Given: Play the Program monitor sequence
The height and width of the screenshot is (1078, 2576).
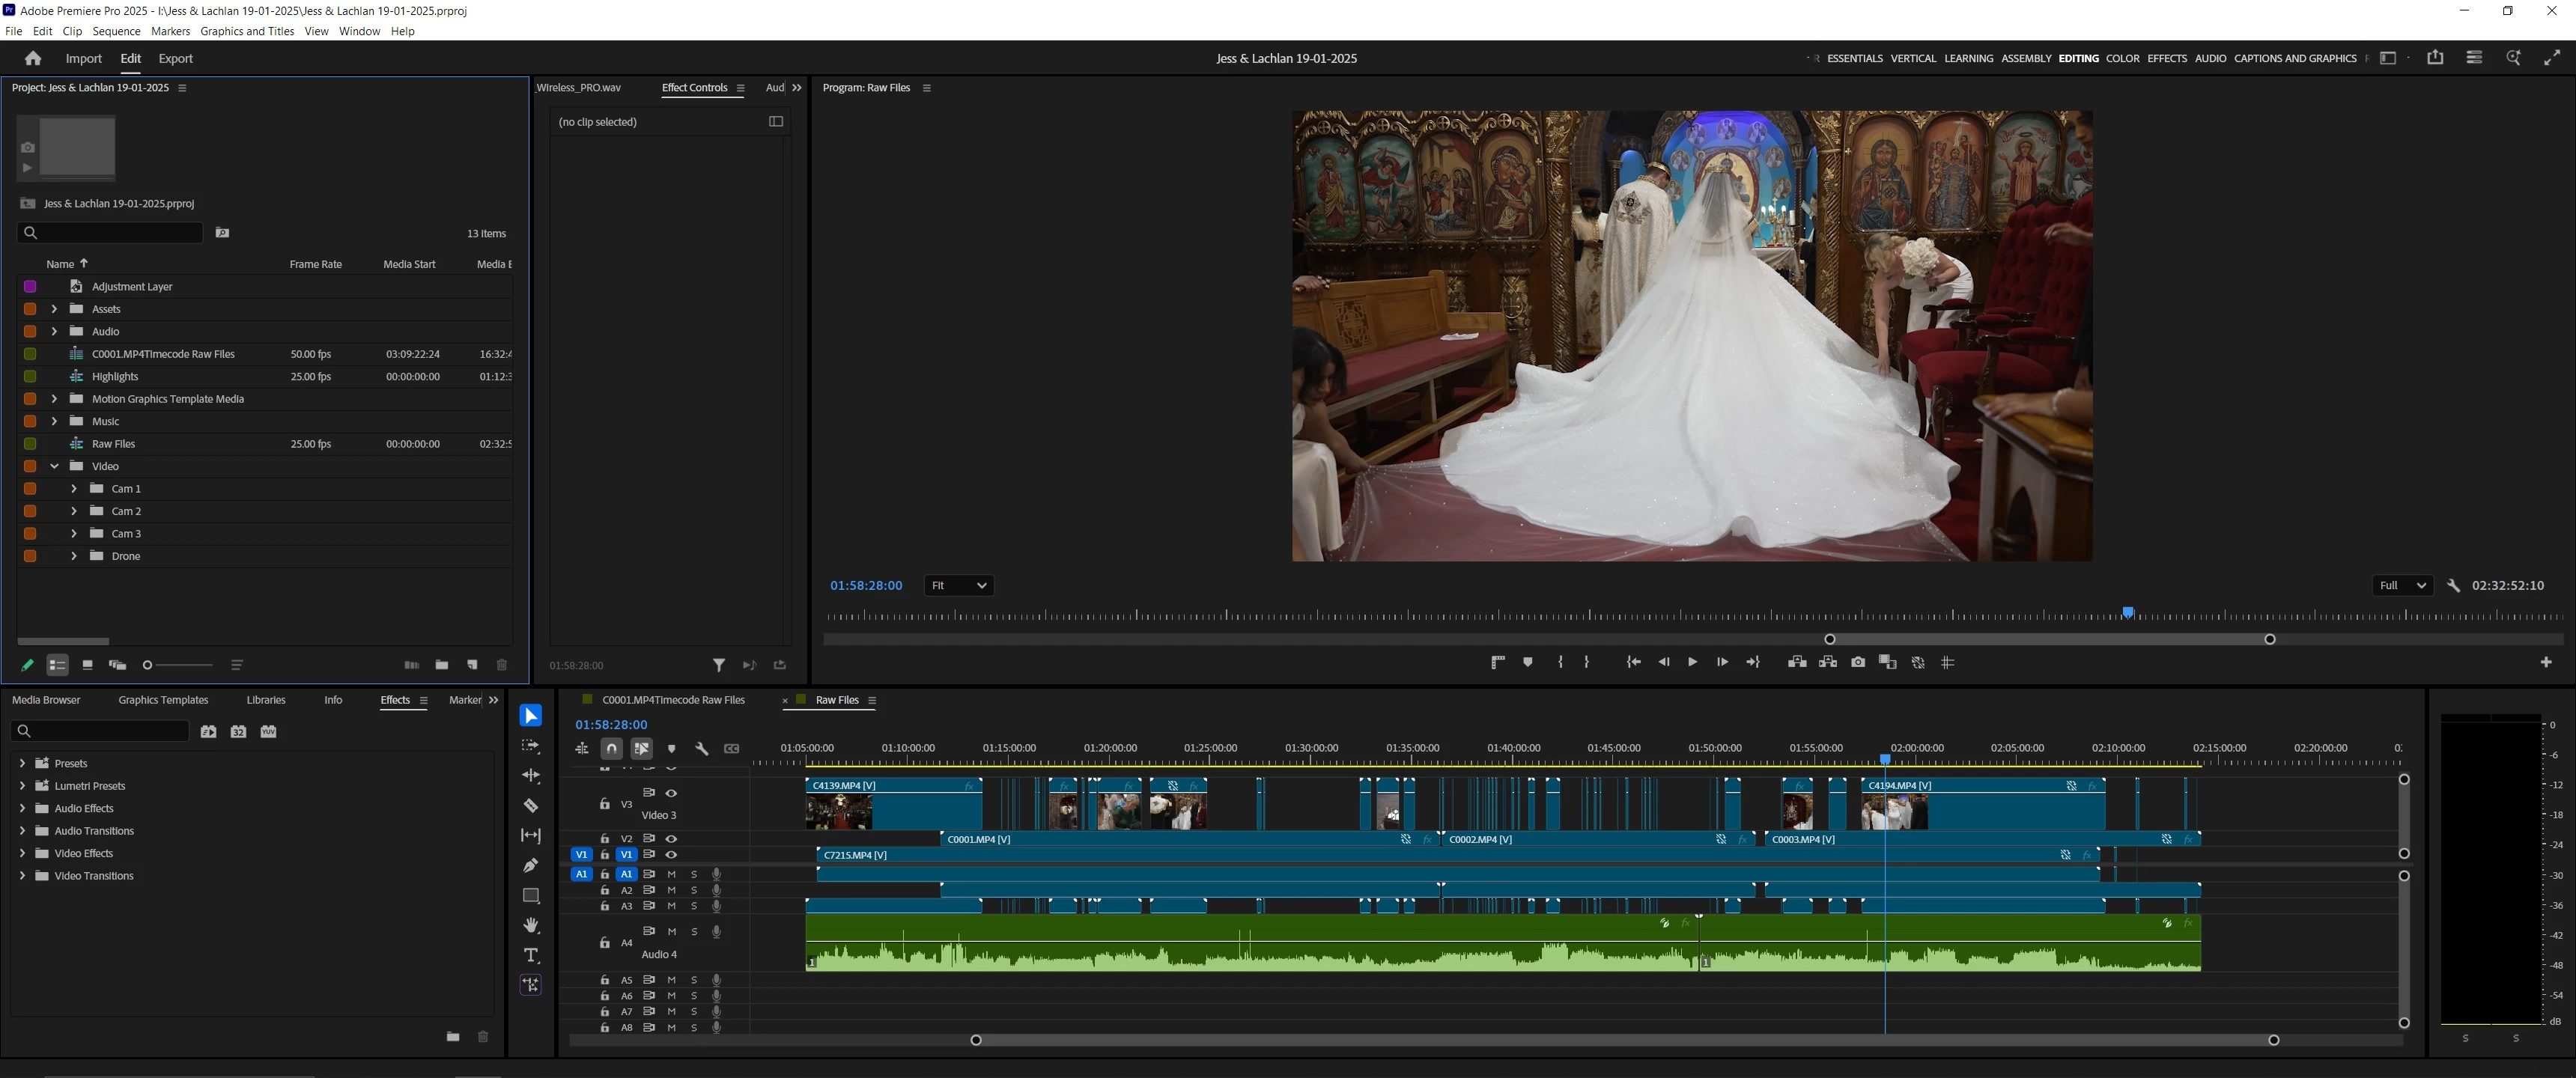Looking at the screenshot, I should coord(1692,662).
